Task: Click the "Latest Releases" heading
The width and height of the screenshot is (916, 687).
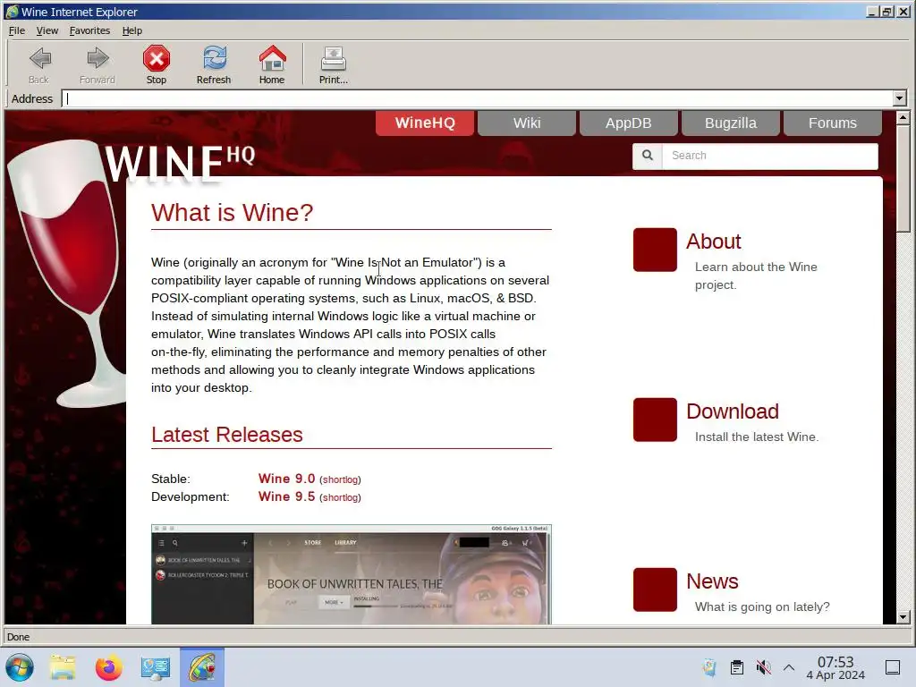Action: [x=226, y=435]
